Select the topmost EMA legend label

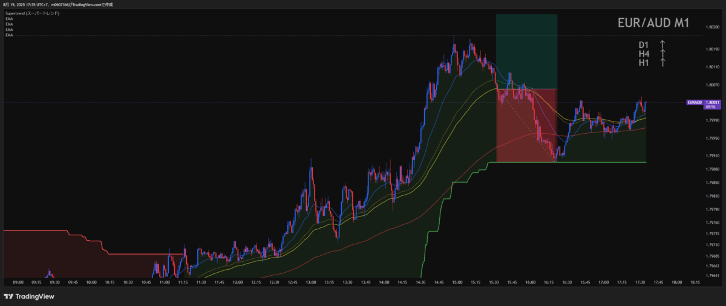(9, 19)
